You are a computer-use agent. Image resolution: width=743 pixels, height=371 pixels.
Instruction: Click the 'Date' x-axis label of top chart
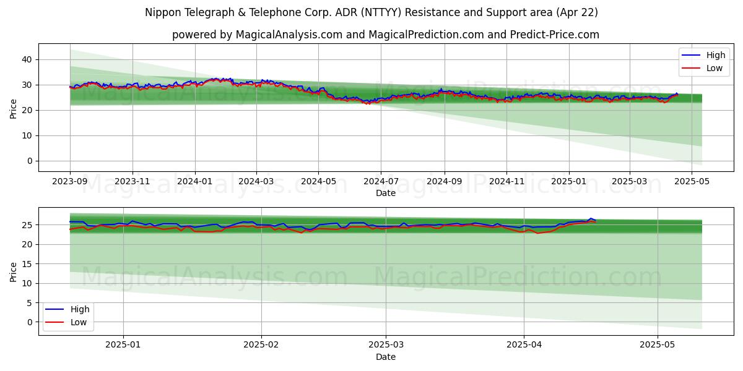click(385, 194)
